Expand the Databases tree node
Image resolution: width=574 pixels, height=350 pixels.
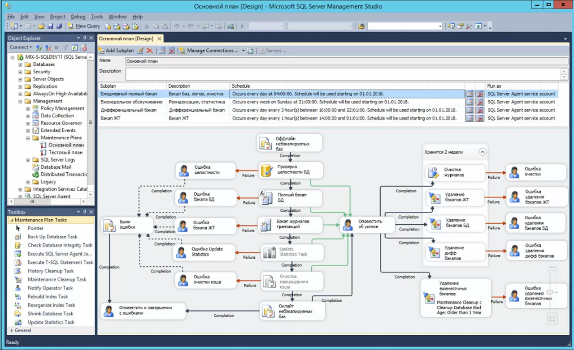click(20, 64)
